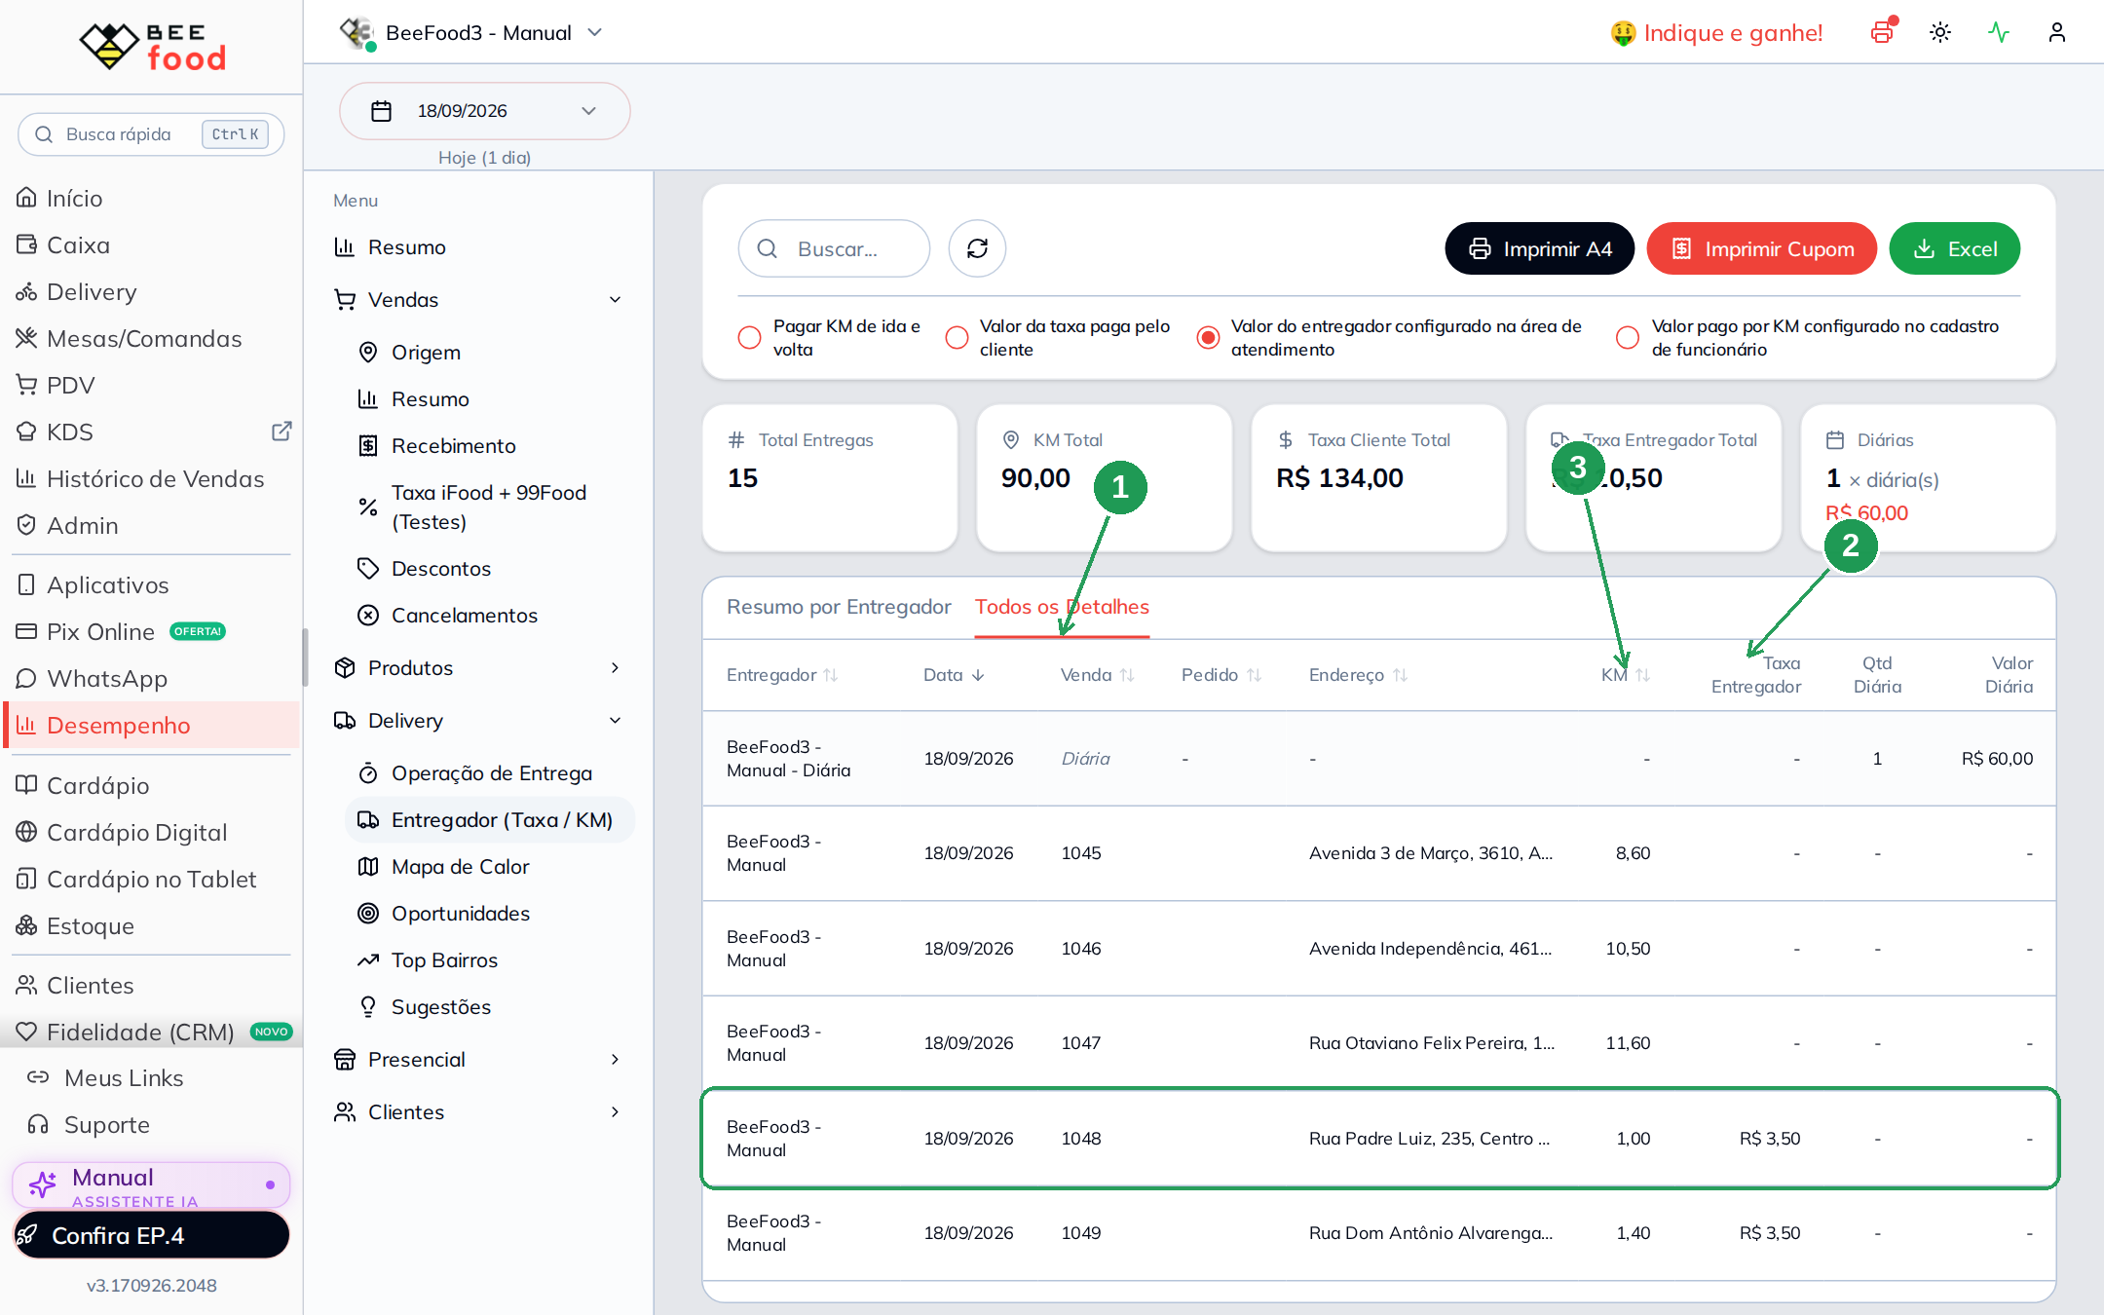This screenshot has height=1315, width=2104.
Task: Sort by Pedido column arrows
Action: (1254, 675)
